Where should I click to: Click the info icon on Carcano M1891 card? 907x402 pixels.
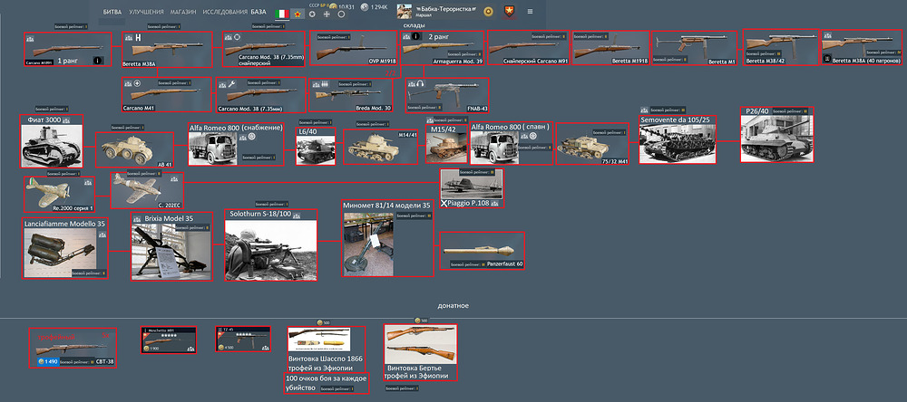(x=98, y=60)
